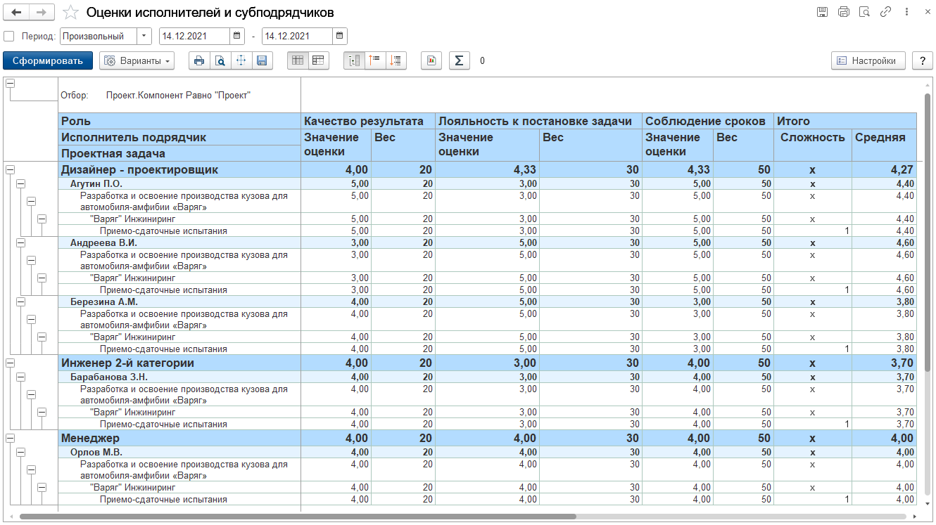Add report to favorites with star icon
The width and height of the screenshot is (936, 525).
click(70, 13)
